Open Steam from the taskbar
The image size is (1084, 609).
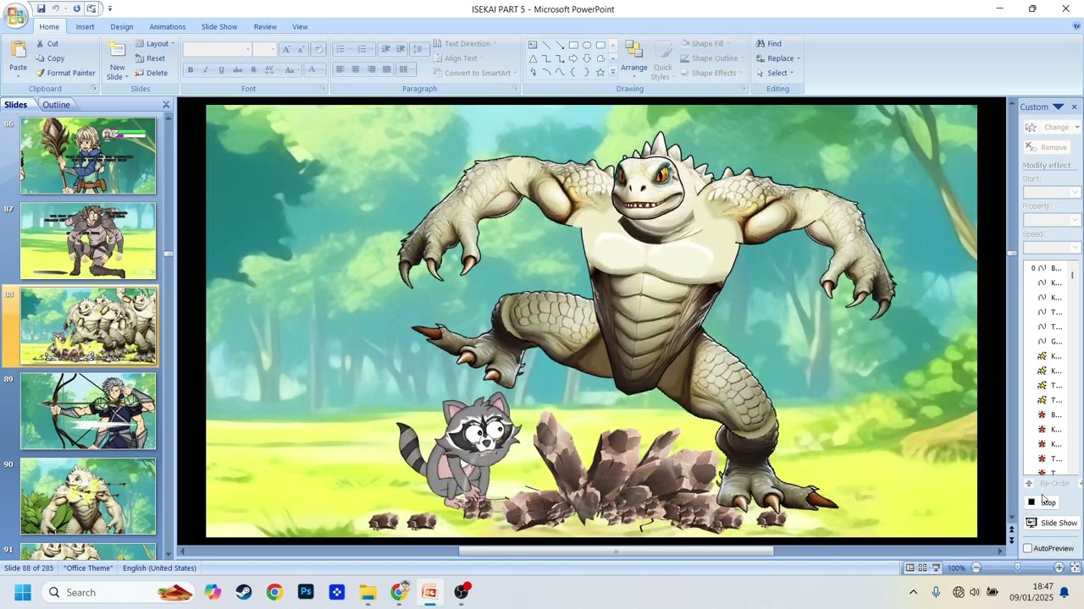click(x=244, y=592)
